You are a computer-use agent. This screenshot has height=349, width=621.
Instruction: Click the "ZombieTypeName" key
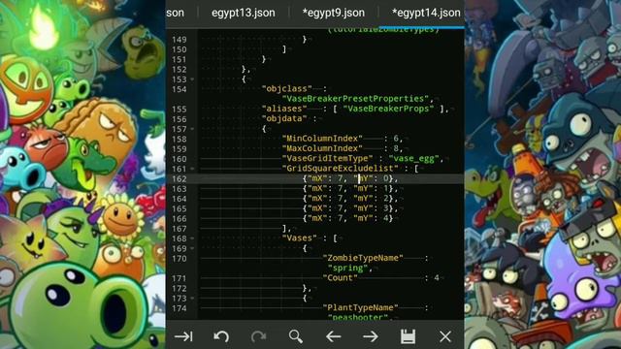click(x=363, y=258)
